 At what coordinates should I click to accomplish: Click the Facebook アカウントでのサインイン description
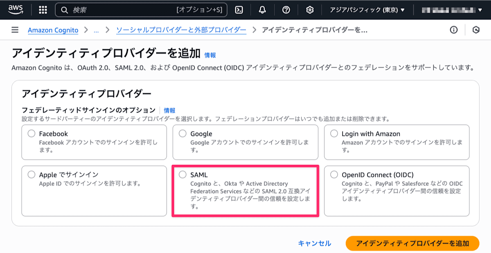[98, 146]
